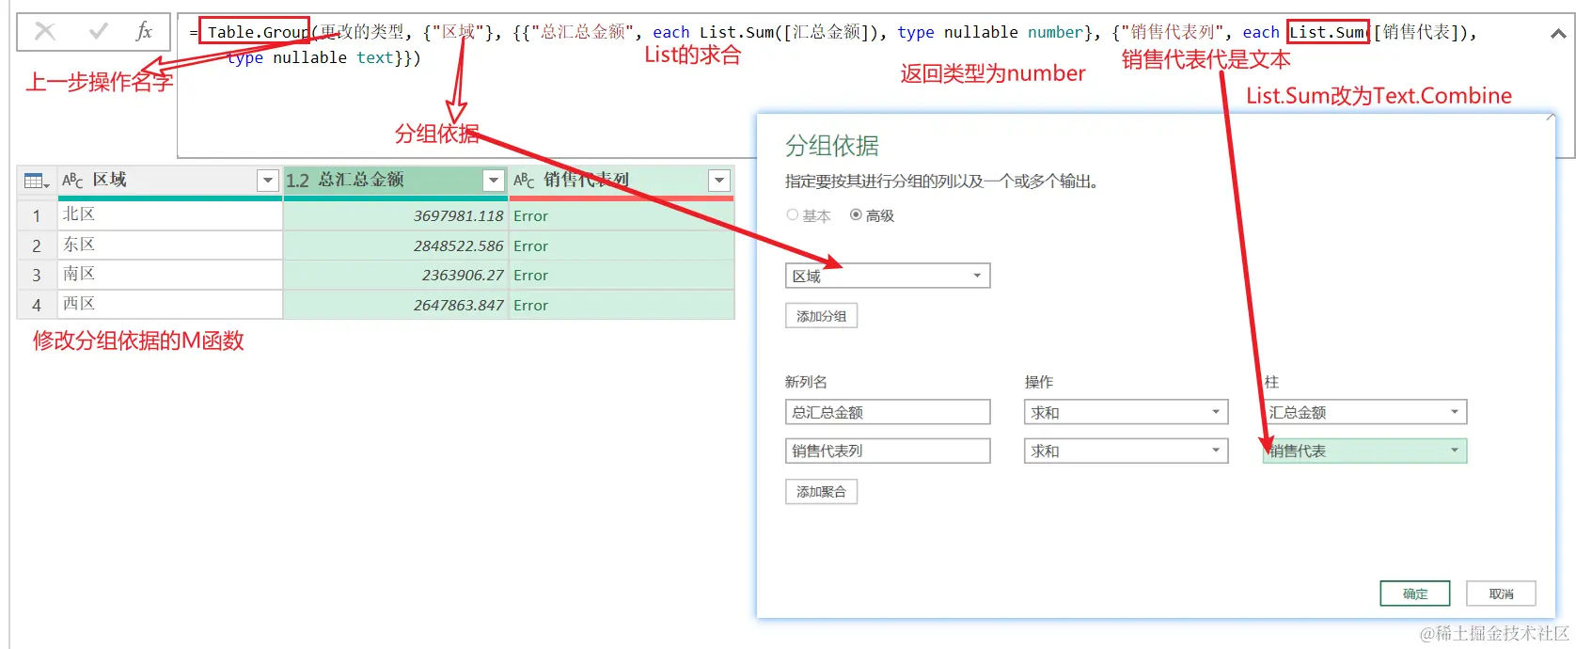Click the 1.2 decimal type icon of 总汇总金额
Screen dimensions: 1576x649
(x=297, y=181)
